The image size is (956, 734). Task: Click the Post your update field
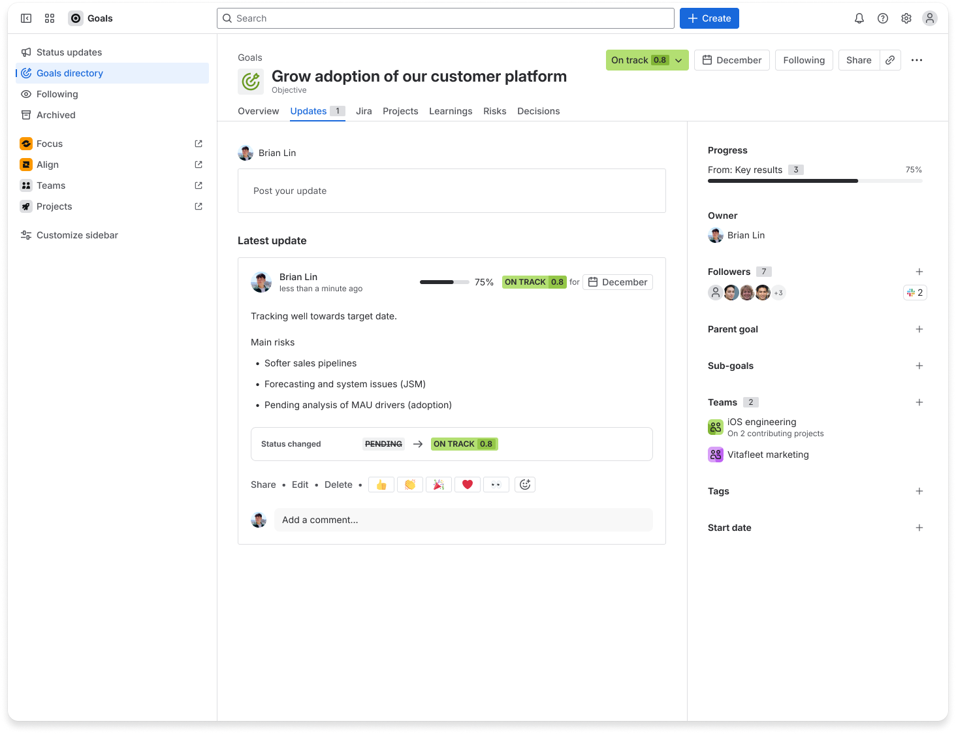tap(451, 191)
